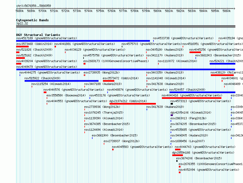The image size is (243, 183).
Task: Click the nsv4039204 variant label
Action: pyautogui.click(x=47, y=61)
